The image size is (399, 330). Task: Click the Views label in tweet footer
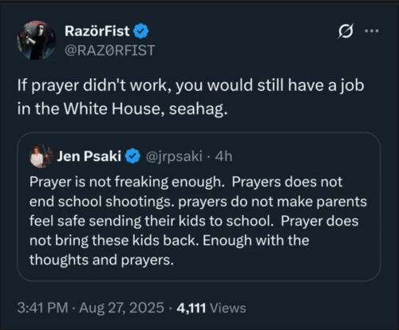[x=228, y=308]
